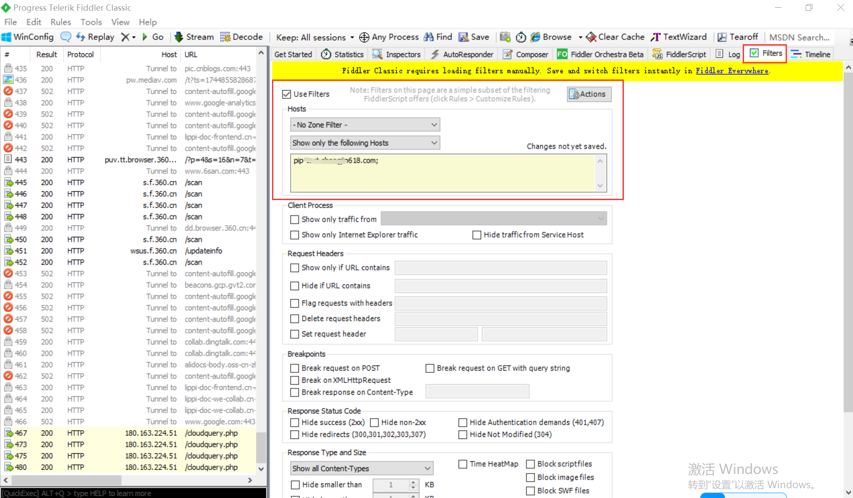Click the screenshot camera icon
This screenshot has width=853, height=498.
point(505,37)
